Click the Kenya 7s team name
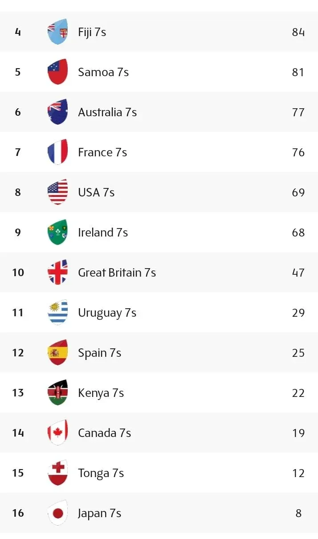Image resolution: width=318 pixels, height=539 pixels. [x=101, y=393]
